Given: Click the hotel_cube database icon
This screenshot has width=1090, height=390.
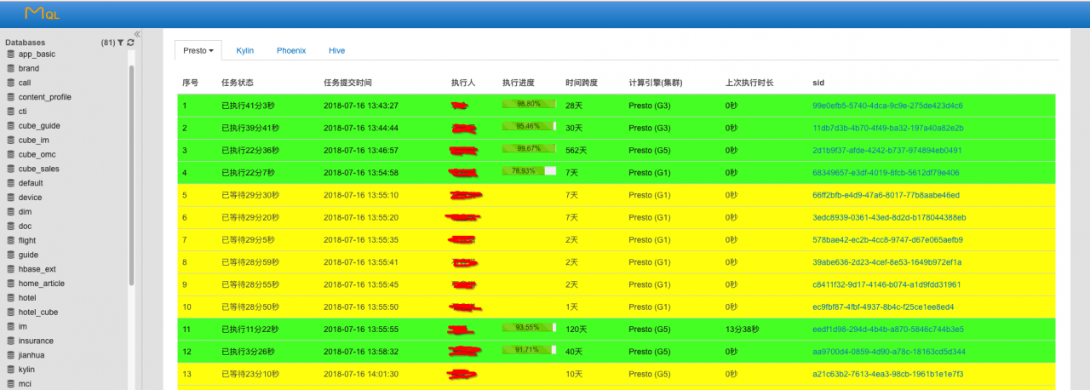Looking at the screenshot, I should click(x=11, y=313).
